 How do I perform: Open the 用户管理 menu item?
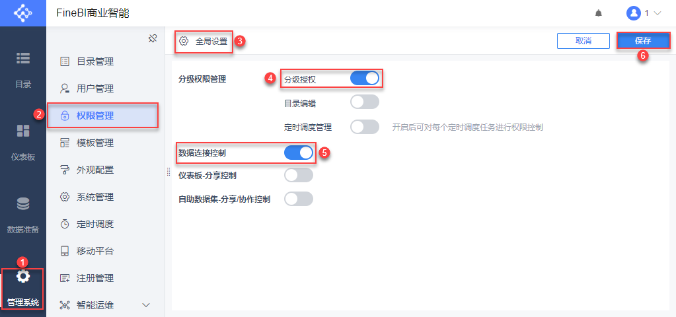tap(95, 88)
